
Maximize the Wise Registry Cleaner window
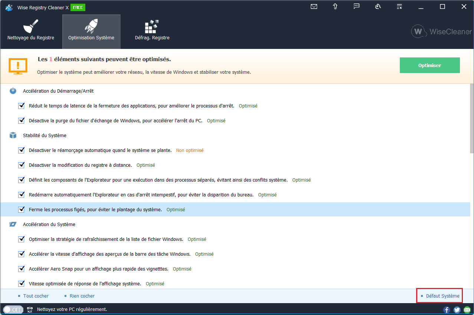point(442,6)
